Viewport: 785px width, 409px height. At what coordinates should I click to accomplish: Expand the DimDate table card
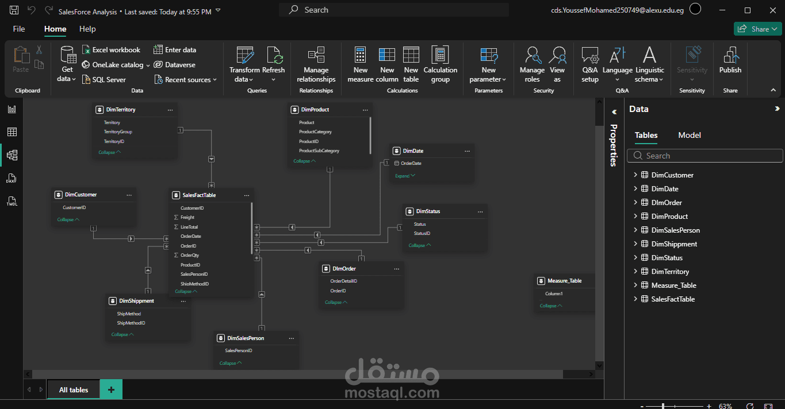coord(405,176)
